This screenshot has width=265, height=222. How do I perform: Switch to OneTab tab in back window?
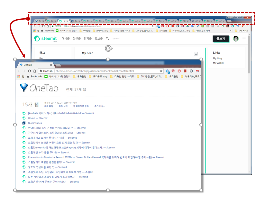40,21
